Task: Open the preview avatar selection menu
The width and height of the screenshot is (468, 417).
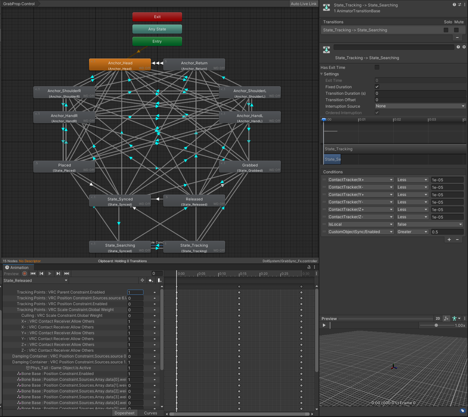Action: pyautogui.click(x=456, y=318)
